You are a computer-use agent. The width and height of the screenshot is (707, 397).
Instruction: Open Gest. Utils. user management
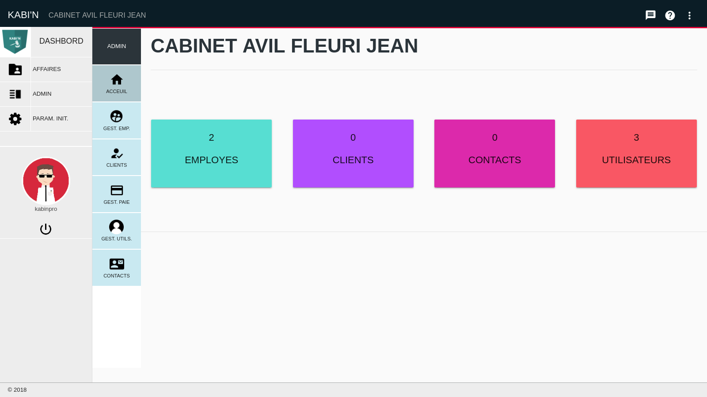117,231
